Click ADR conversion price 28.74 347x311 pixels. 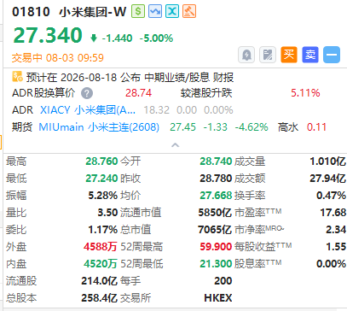point(138,93)
